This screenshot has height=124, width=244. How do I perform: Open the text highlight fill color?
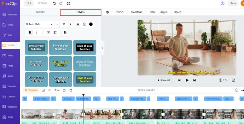tap(84, 24)
